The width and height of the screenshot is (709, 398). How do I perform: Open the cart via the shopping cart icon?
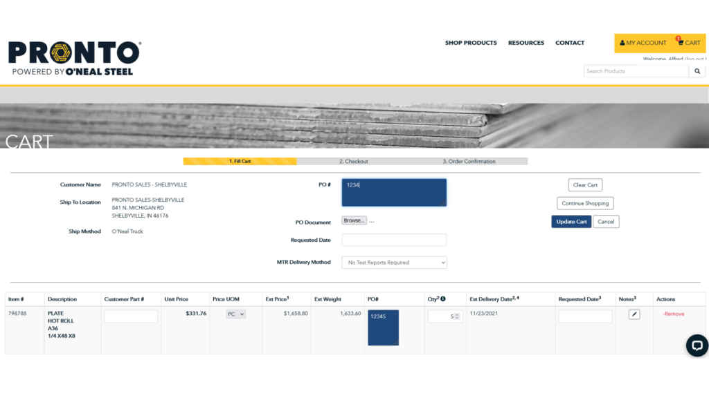681,43
